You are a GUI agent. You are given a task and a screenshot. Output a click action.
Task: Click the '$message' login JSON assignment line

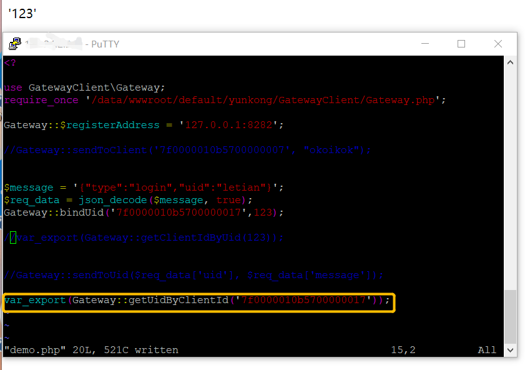(144, 187)
